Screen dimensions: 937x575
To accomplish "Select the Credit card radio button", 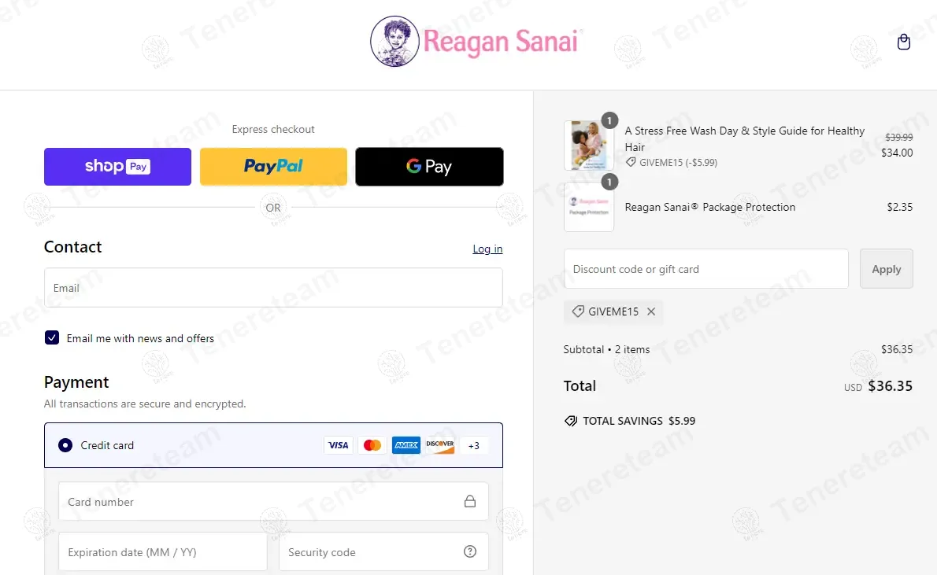I will [65, 445].
